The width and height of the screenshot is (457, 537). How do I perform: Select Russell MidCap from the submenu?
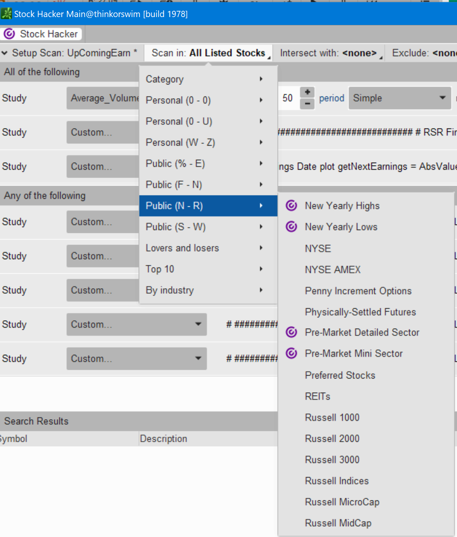(366, 523)
